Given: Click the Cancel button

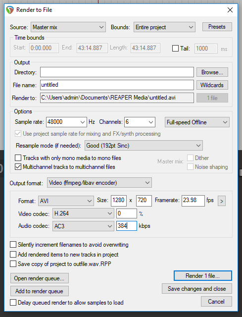Looking at the screenshot, I should pyautogui.click(x=216, y=302).
